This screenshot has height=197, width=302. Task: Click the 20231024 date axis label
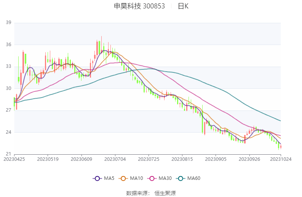[x=281, y=159]
